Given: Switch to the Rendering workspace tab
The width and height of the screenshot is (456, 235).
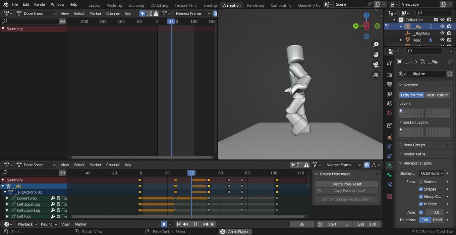Looking at the screenshot, I should (x=255, y=5).
